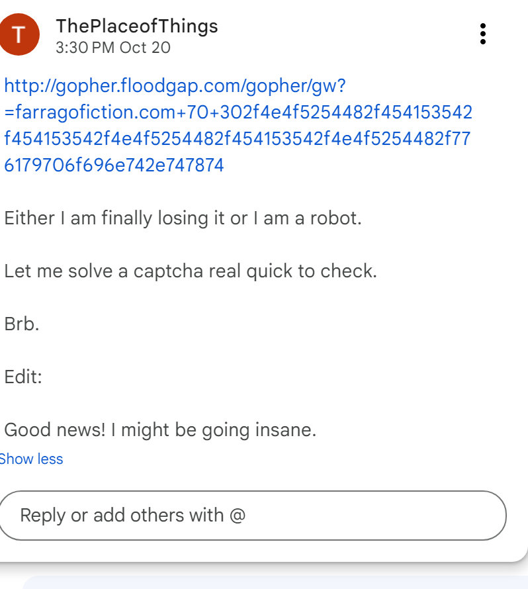
Task: Click the 3:30 PM Oct 20 timestamp
Action: click(113, 48)
